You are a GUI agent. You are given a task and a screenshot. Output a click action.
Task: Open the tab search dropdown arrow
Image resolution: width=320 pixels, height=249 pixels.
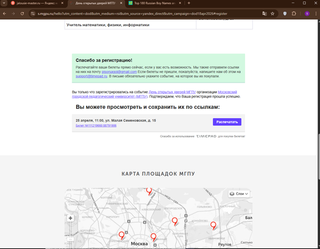pyautogui.click(x=4, y=3)
